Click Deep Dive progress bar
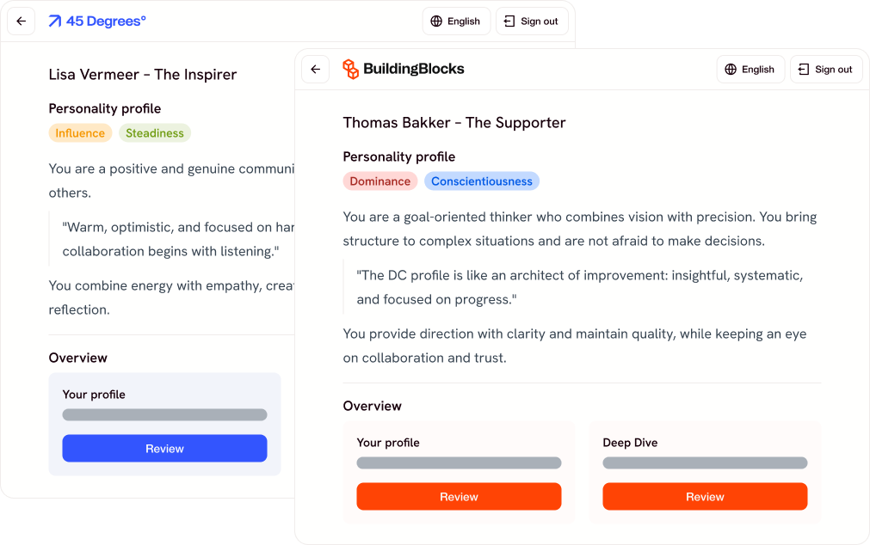870x545 pixels. [705, 463]
